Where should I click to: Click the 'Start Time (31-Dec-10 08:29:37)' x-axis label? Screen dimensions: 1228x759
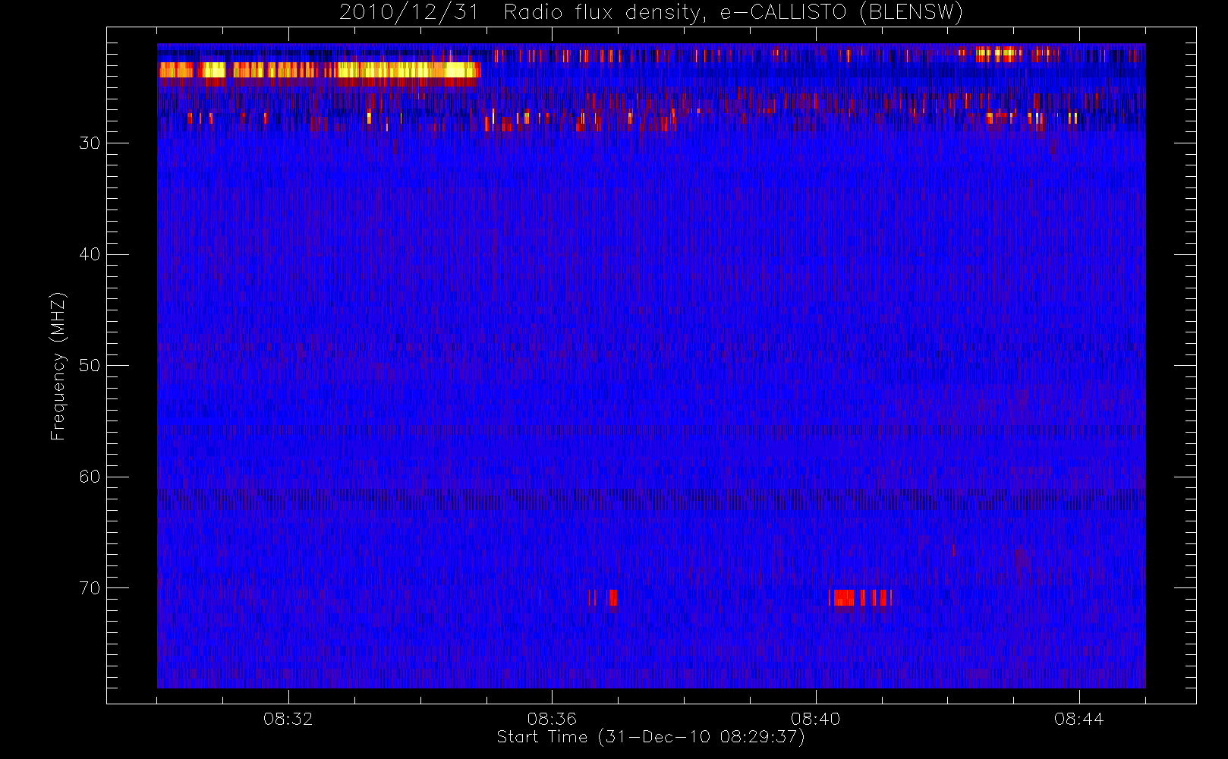pos(650,737)
